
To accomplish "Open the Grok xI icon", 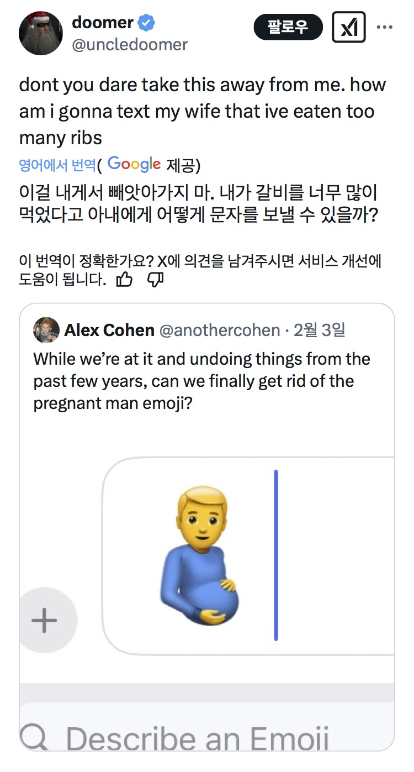I will pyautogui.click(x=349, y=27).
